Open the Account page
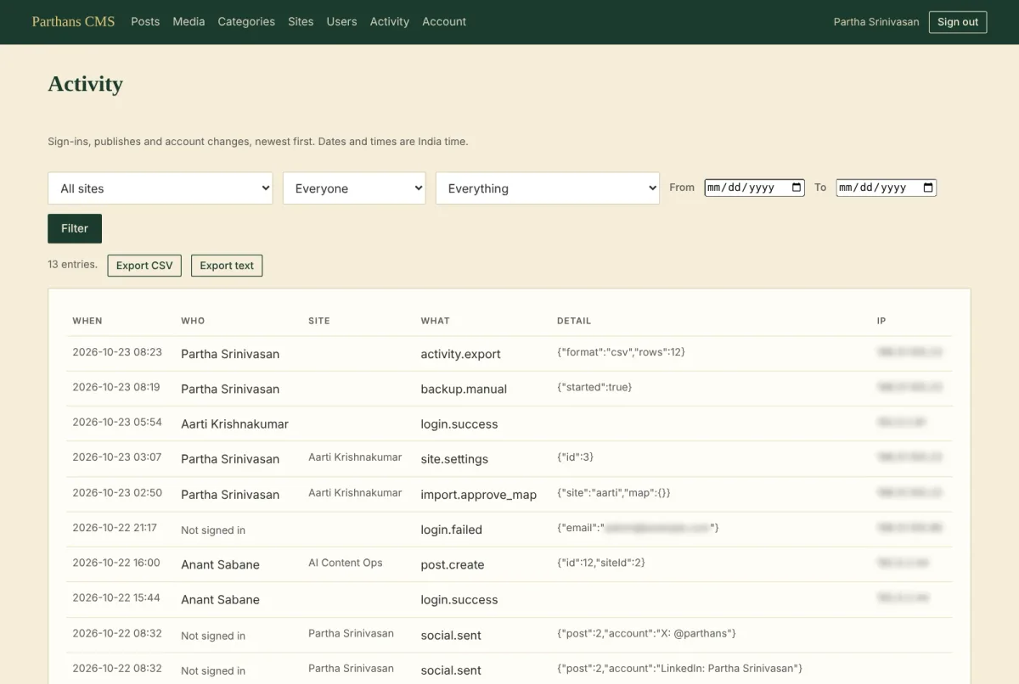This screenshot has width=1019, height=684. (444, 22)
